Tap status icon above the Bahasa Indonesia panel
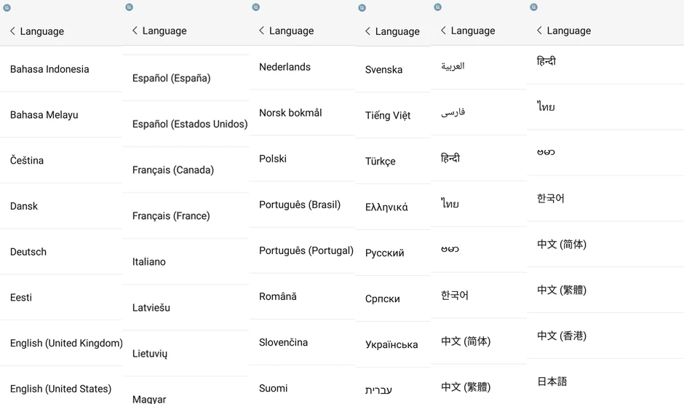 coord(7,7)
